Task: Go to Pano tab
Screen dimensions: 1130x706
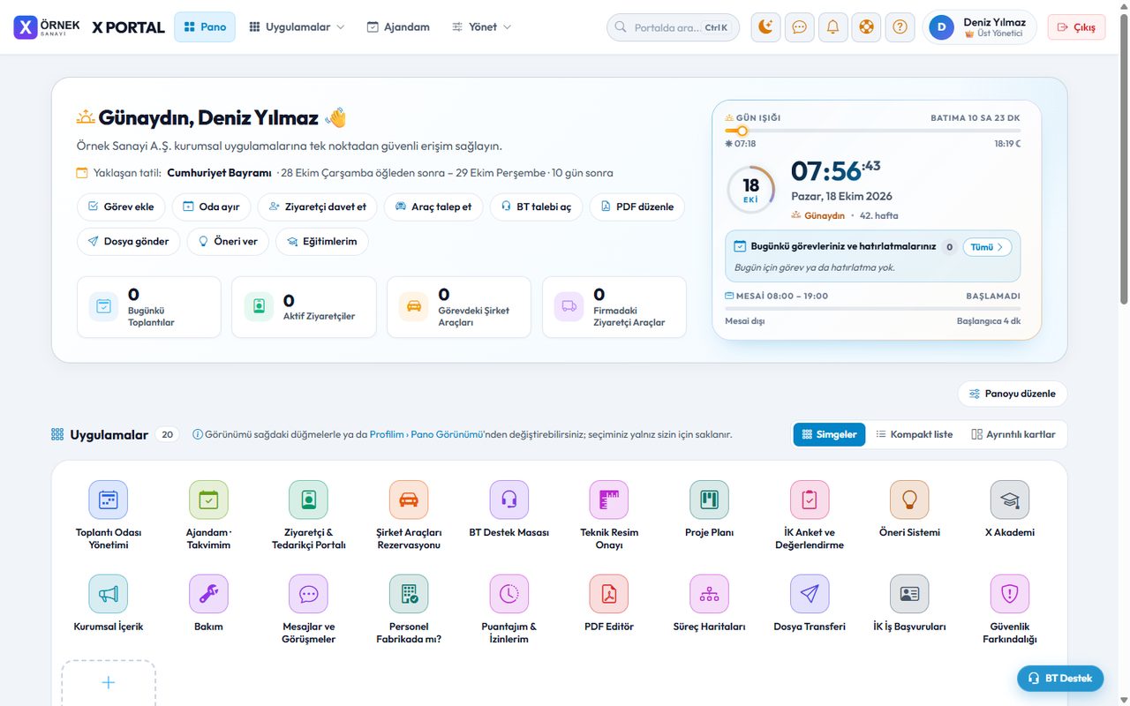Action: click(205, 26)
